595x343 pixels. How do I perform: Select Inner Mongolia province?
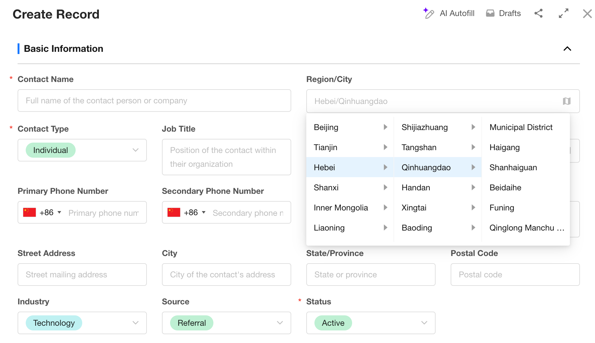pos(341,208)
